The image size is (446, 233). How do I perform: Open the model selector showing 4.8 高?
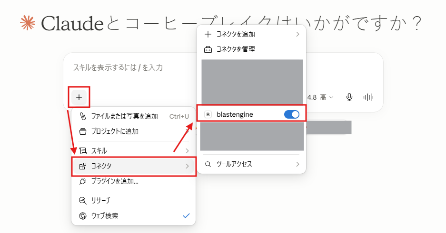click(320, 97)
